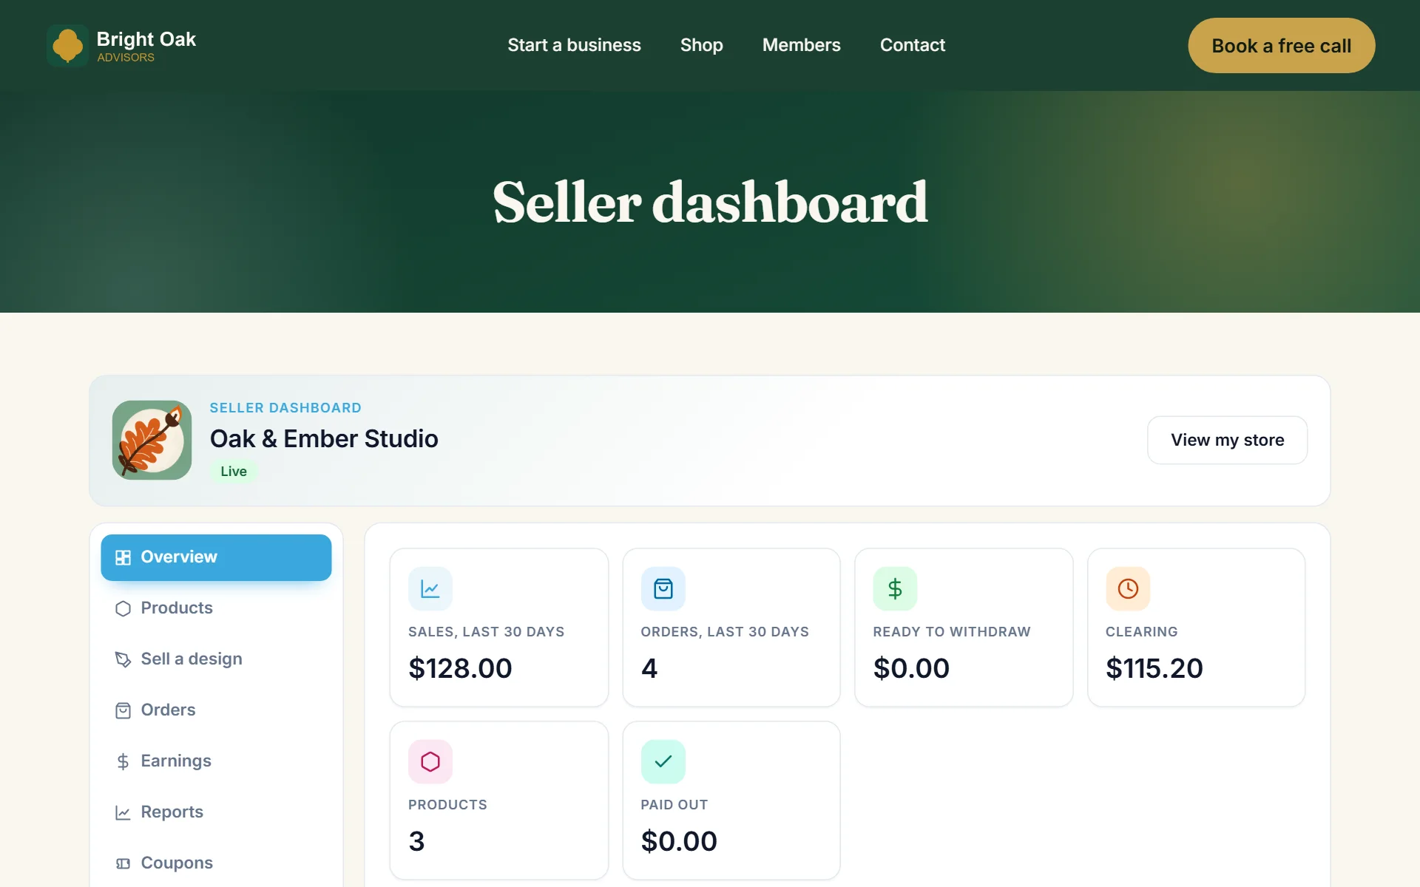Click the Bright Oak logo icon
1420x887 pixels.
point(67,45)
